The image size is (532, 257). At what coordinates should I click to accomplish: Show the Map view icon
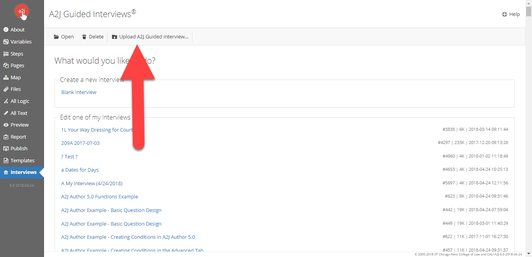pyautogui.click(x=6, y=77)
